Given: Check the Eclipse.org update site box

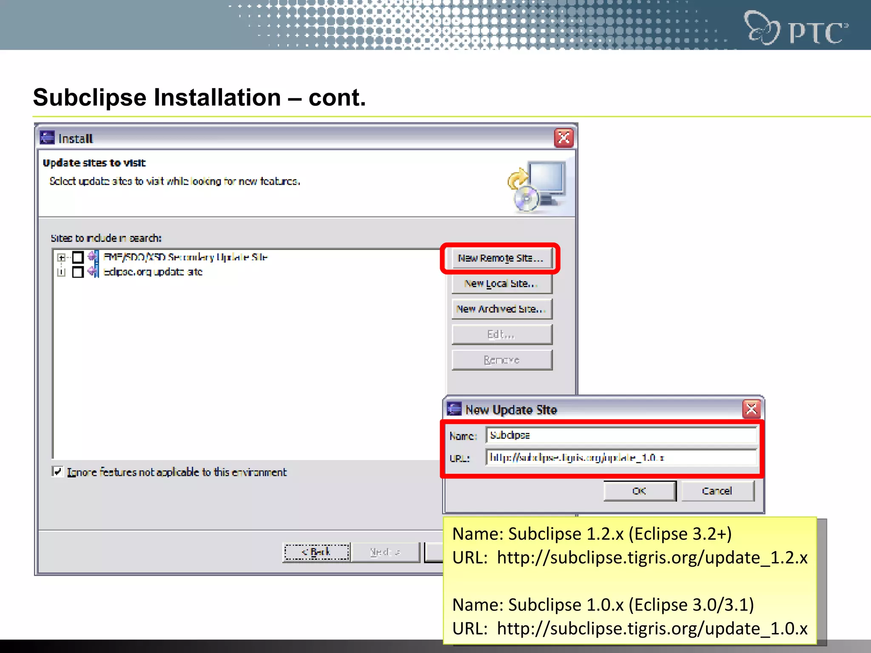Looking at the screenshot, I should point(78,272).
